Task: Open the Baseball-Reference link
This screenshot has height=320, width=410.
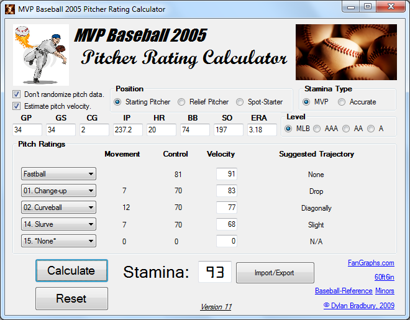Action: 344,291
